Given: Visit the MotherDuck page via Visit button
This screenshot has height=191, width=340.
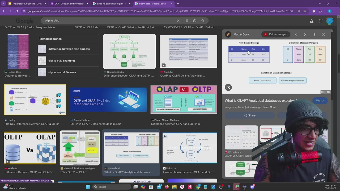Looking at the screenshot, I should click(x=320, y=101).
